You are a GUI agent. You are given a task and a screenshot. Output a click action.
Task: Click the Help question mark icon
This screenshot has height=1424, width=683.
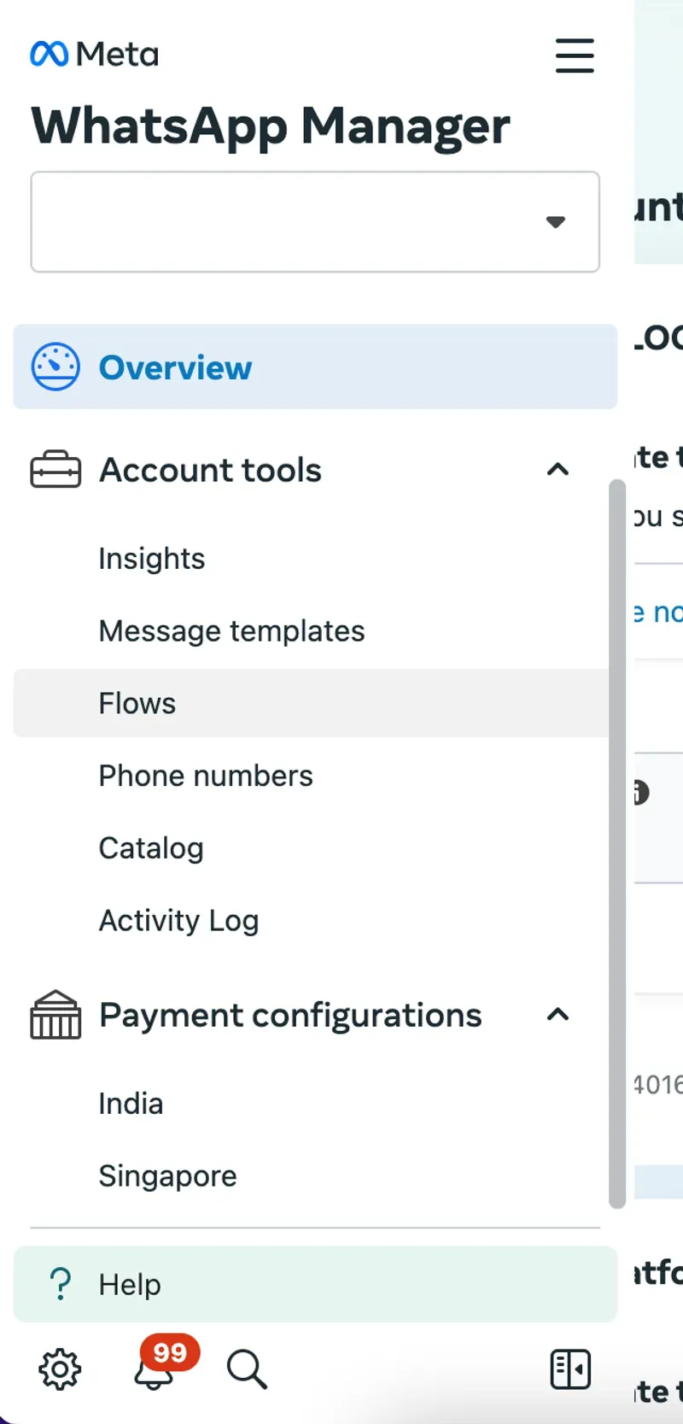61,1284
